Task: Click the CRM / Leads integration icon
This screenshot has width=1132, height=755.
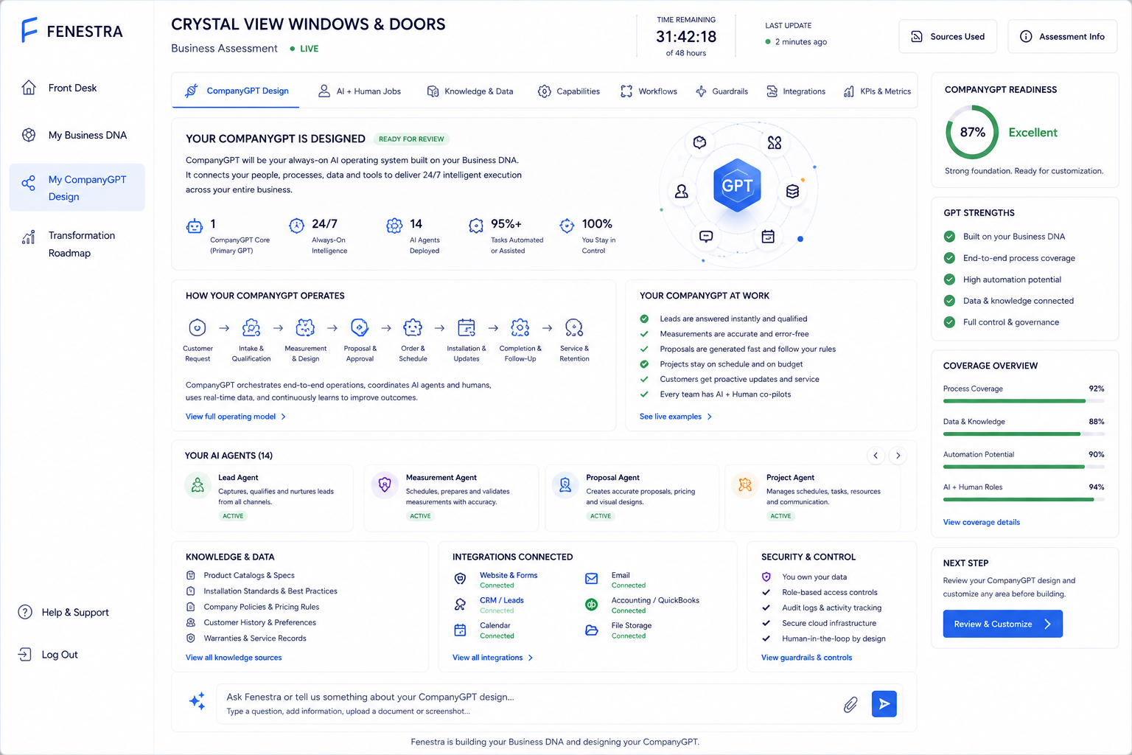Action: [x=460, y=605]
